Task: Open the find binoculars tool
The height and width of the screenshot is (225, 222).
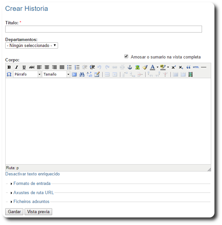Action: [x=82, y=75]
